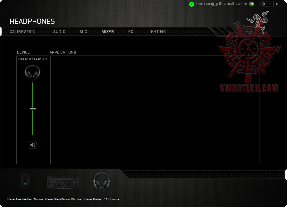The image size is (287, 207).
Task: Open the settings gear in the title bar
Action: pos(264,4)
